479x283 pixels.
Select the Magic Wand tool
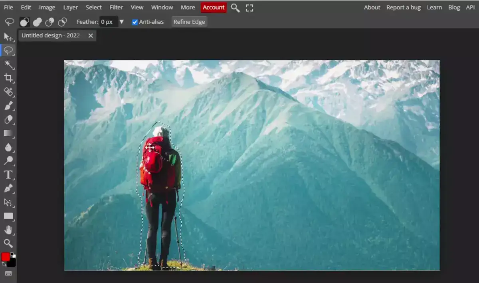coord(8,64)
